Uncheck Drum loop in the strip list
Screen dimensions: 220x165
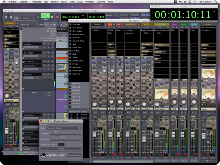pyautogui.click(x=70, y=47)
